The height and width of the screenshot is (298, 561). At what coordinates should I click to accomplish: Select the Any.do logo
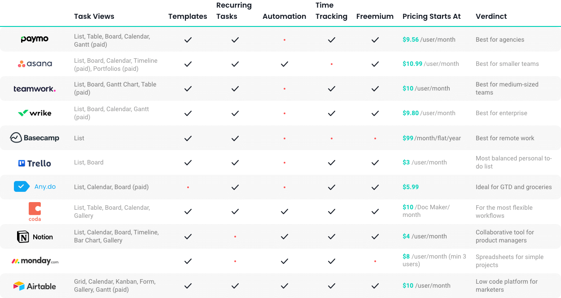coord(35,186)
